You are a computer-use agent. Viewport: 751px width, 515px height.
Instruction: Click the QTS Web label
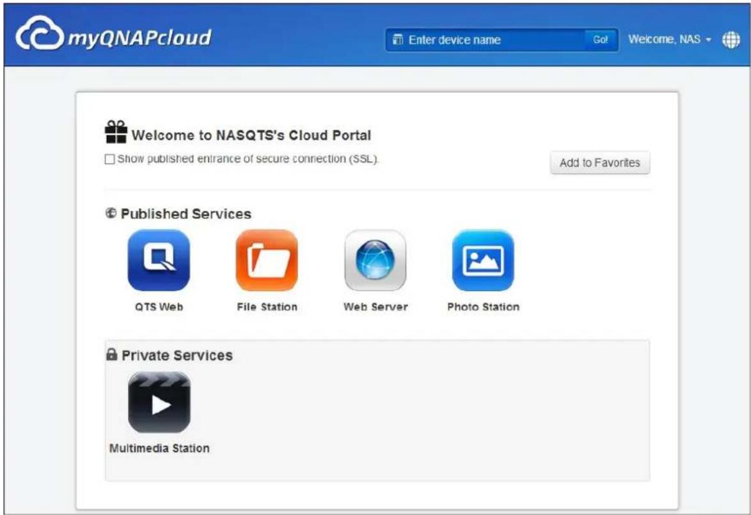[159, 307]
